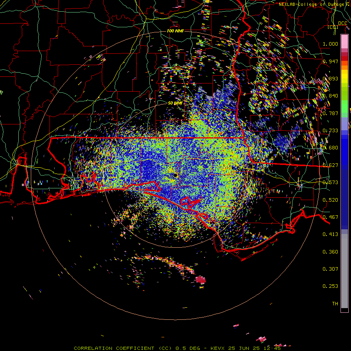This screenshot has width=351, height=351.
Task: Click the red segment of the color bar
Action: 344,58
